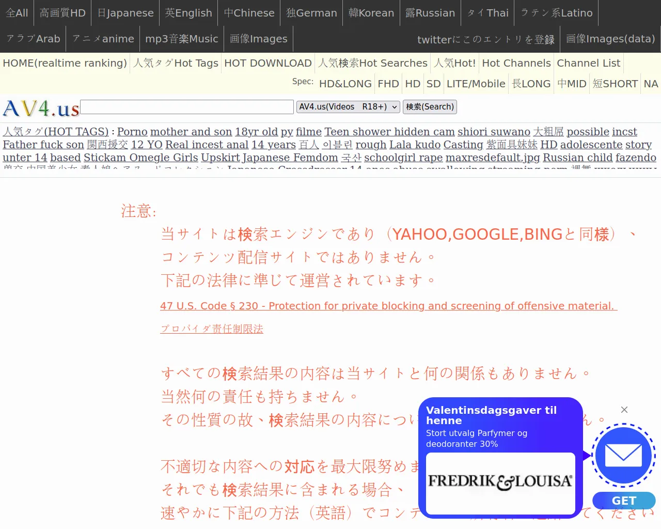Image resolution: width=661 pixels, height=529 pixels.
Task: Click the AV4.us site logo
Action: [x=41, y=108]
